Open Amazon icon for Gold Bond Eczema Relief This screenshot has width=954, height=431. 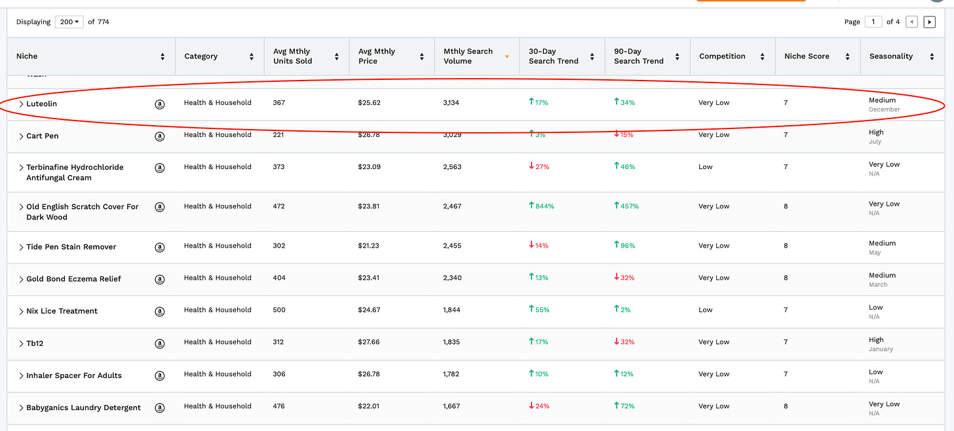[x=159, y=279]
